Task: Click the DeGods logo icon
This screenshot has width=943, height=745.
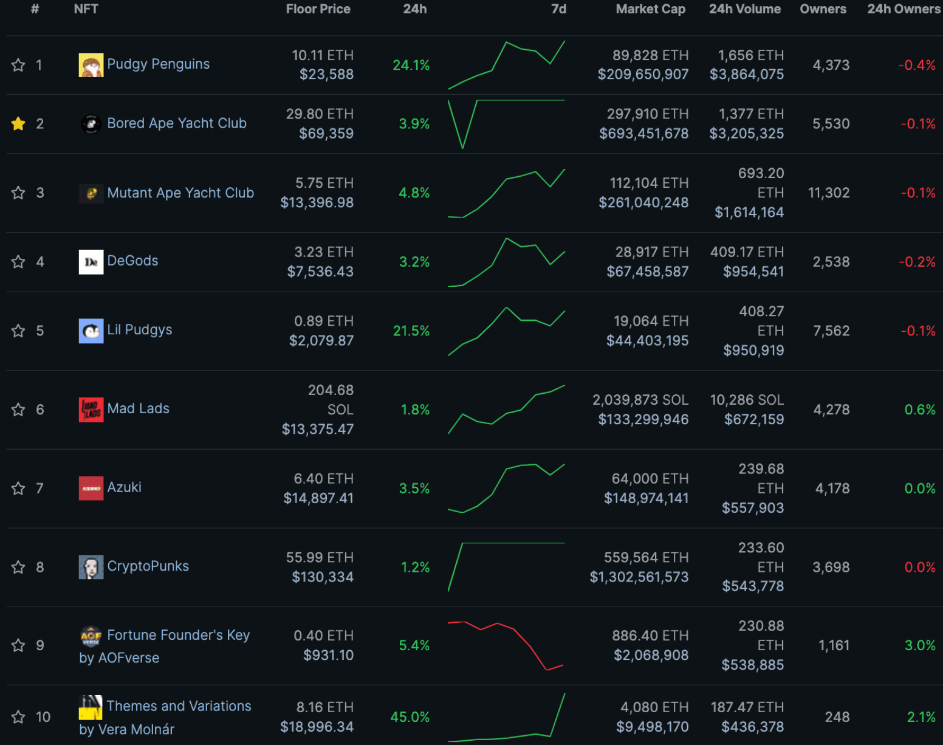Action: pos(91,262)
